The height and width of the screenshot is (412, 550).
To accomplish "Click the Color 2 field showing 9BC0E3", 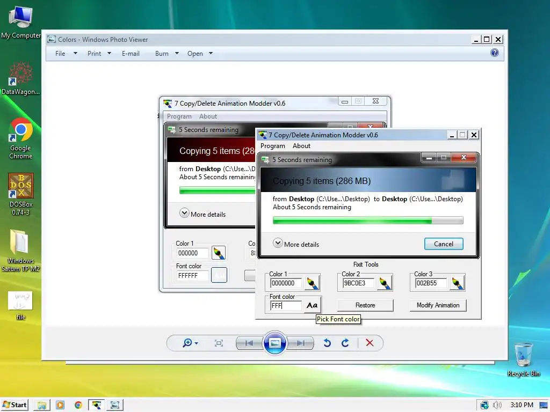I will click(x=358, y=283).
